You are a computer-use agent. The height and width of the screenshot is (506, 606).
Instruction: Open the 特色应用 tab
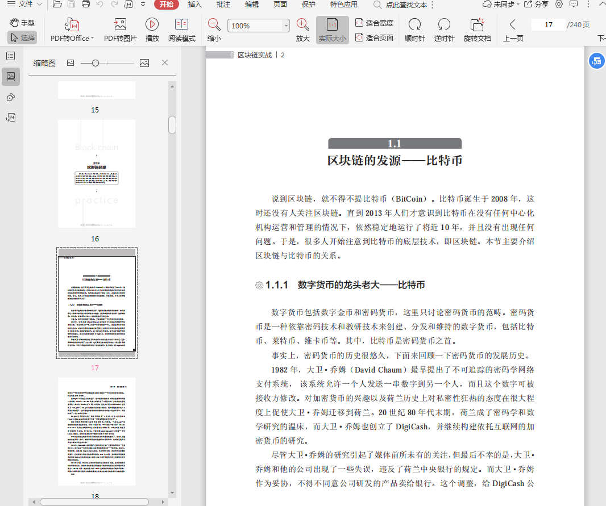344,4
